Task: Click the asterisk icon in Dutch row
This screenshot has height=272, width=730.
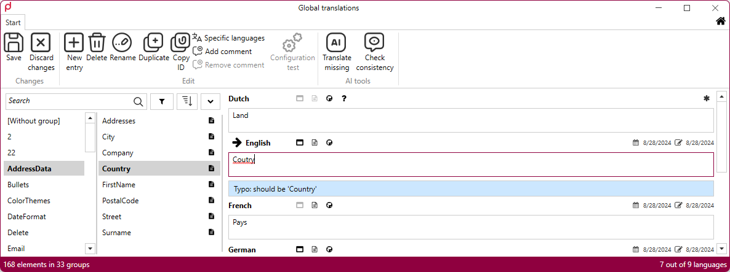Action: click(706, 98)
